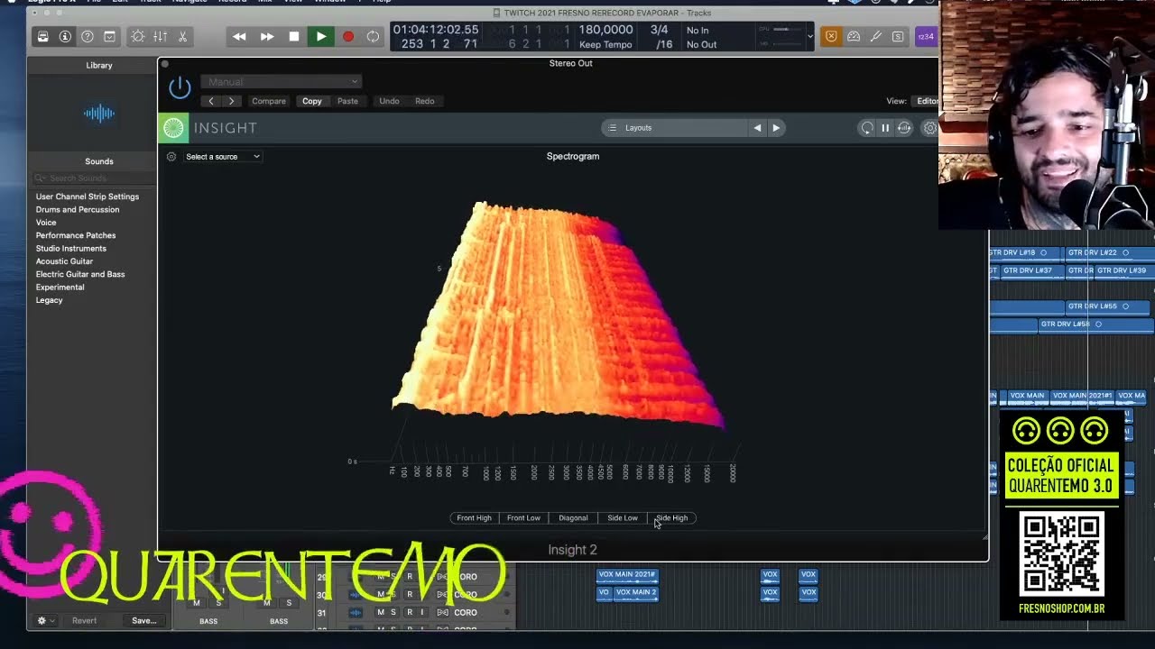Click the Compare button
This screenshot has height=649, width=1155.
[x=269, y=101]
